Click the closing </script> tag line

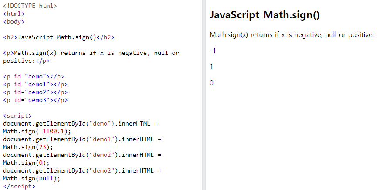[x=19, y=187]
